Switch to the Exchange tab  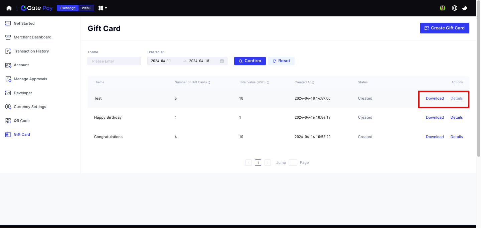click(68, 8)
